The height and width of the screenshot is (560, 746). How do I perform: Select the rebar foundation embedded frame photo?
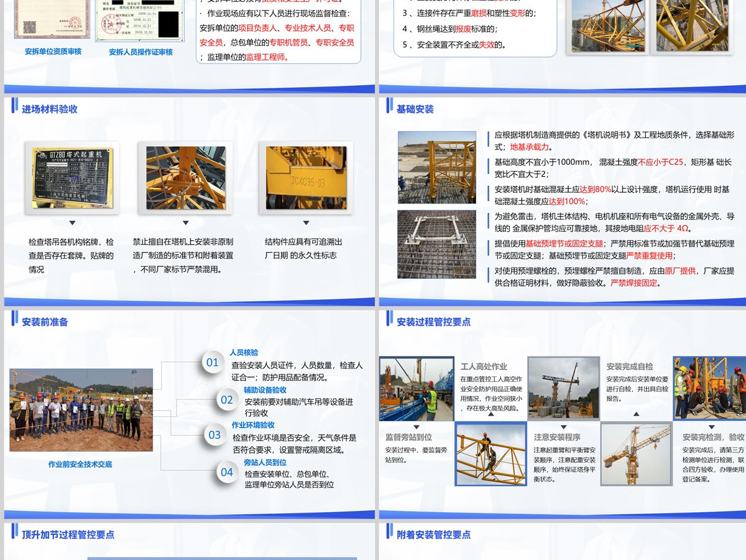[x=437, y=243]
